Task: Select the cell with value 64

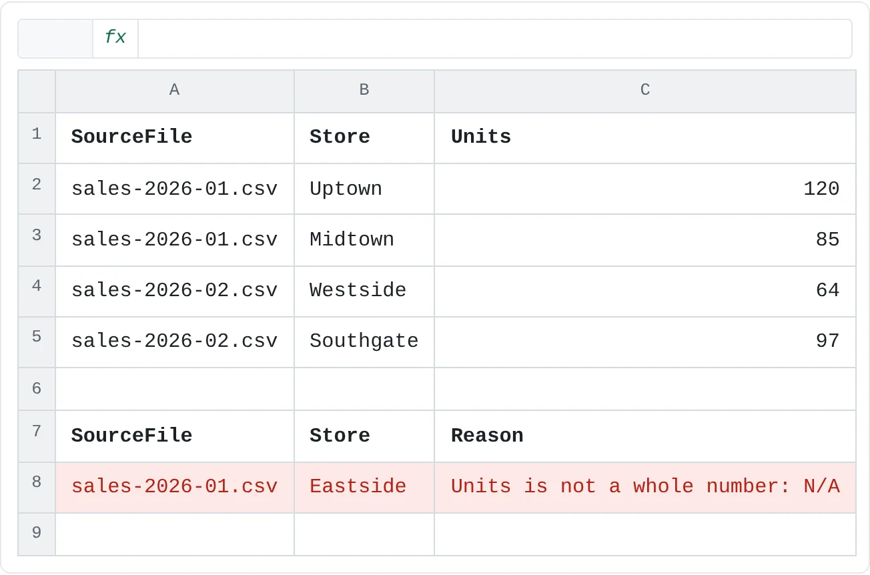Action: pos(645,292)
